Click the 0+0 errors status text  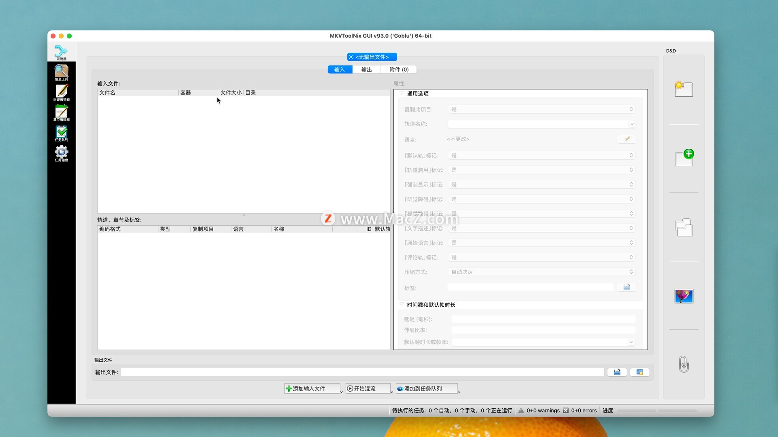point(583,410)
